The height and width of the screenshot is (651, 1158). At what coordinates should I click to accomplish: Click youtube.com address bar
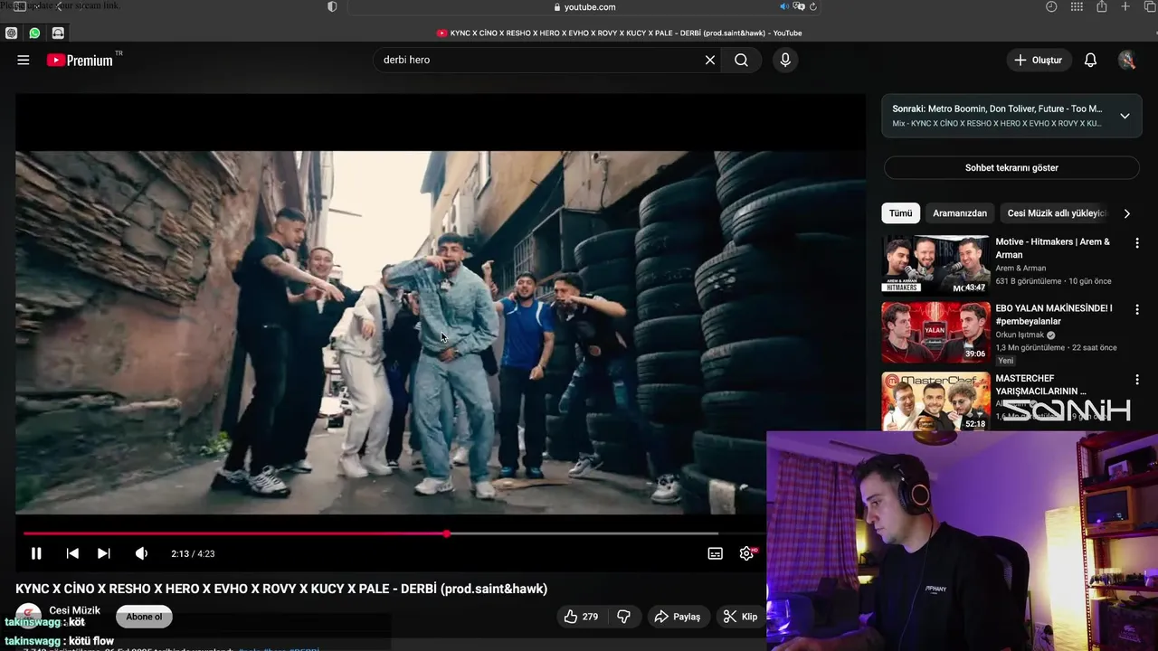(x=584, y=6)
